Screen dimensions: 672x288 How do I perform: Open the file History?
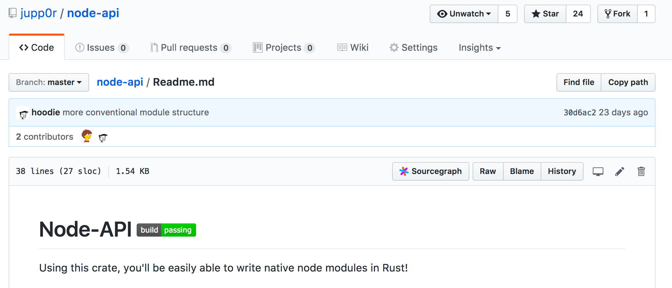point(562,171)
